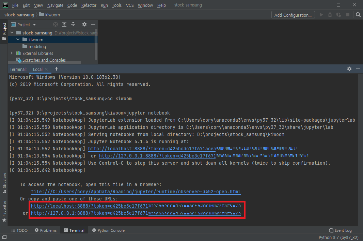Open the Edit menu

pos(26,5)
